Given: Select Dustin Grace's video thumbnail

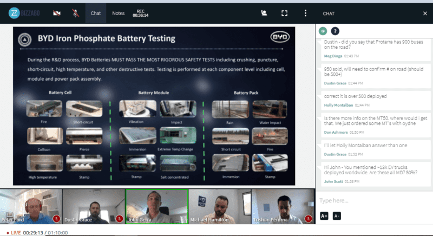Looking at the screenshot, I should [x=93, y=206].
